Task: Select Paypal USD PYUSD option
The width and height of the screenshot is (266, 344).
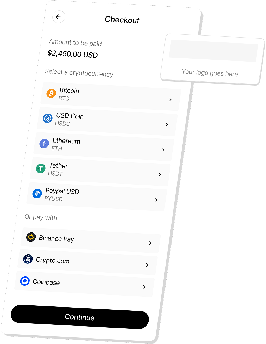Action: click(97, 196)
